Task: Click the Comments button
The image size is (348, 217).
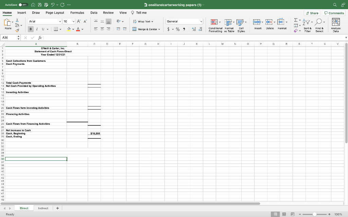Action: (x=334, y=13)
